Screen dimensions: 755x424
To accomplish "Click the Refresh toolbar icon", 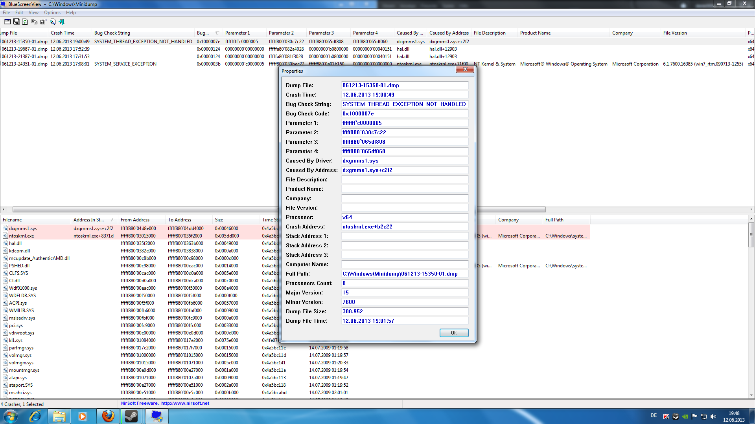I will [25, 22].
